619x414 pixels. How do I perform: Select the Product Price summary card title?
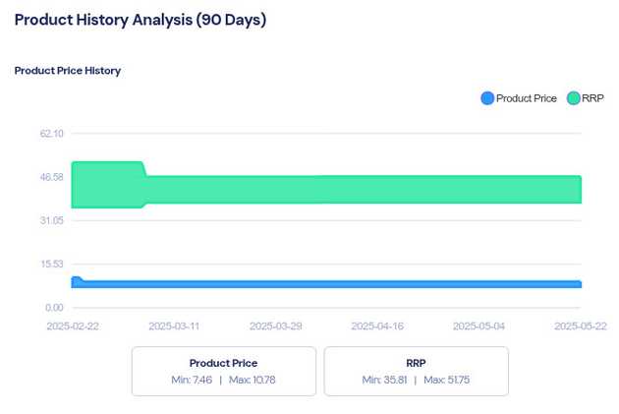223,363
